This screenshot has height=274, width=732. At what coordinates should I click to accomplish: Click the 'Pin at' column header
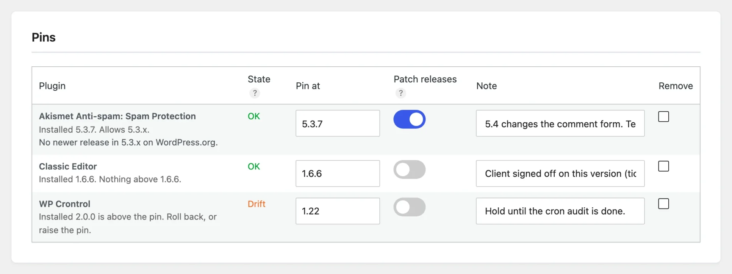click(308, 86)
